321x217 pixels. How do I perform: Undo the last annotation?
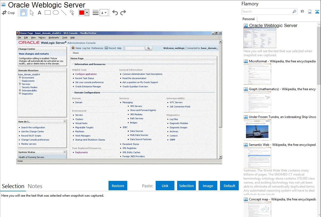click(x=115, y=13)
